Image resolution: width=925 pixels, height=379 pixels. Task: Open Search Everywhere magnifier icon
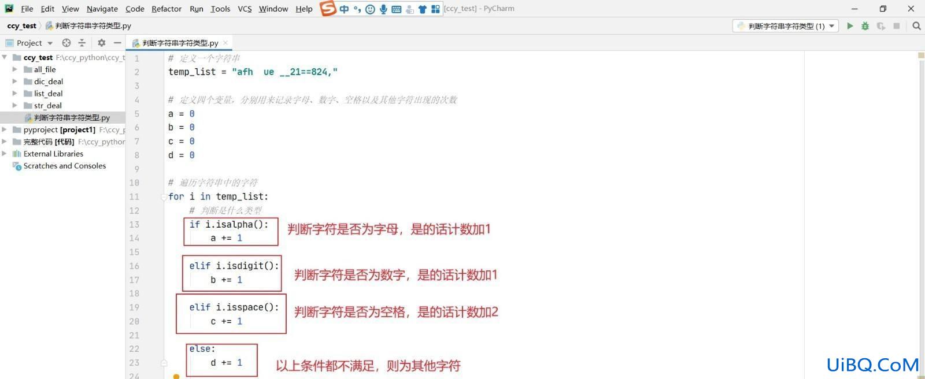(x=916, y=26)
